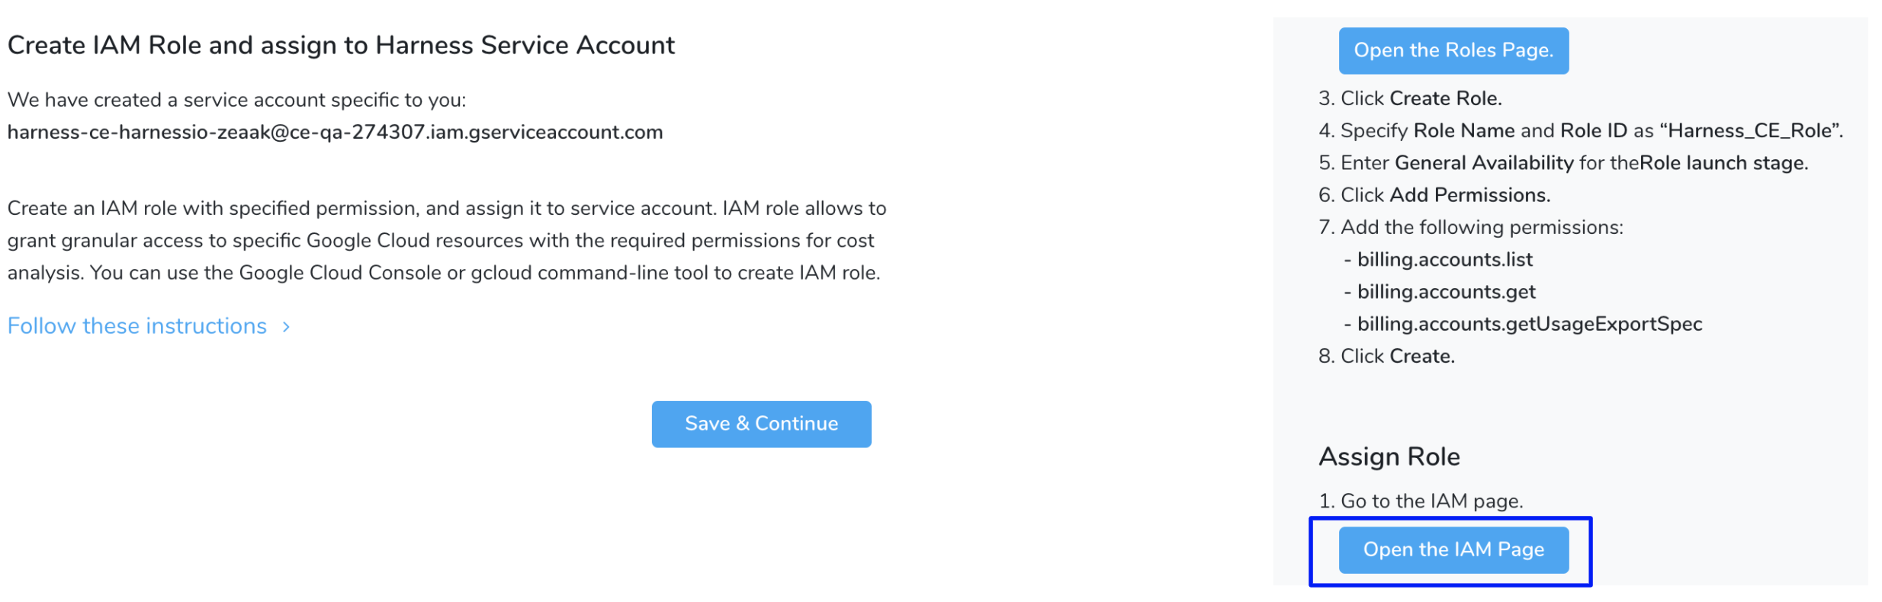The height and width of the screenshot is (602, 1882).
Task: Click permission text billing.accounts.list
Action: click(1444, 260)
